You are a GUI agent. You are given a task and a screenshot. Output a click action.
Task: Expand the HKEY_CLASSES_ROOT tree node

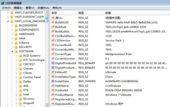(8, 13)
